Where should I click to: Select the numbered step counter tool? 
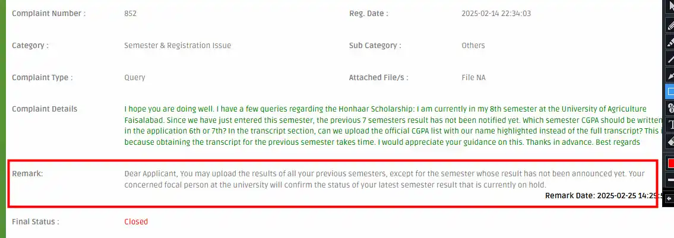pos(670,108)
